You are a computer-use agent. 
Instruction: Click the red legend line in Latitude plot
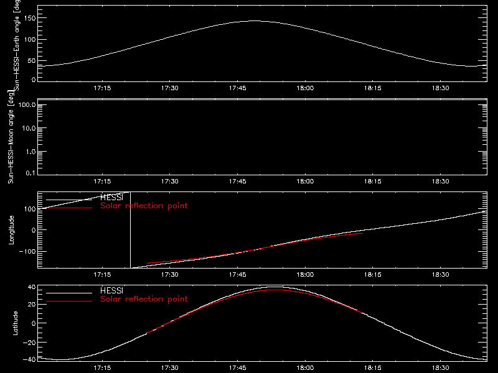pyautogui.click(x=69, y=301)
